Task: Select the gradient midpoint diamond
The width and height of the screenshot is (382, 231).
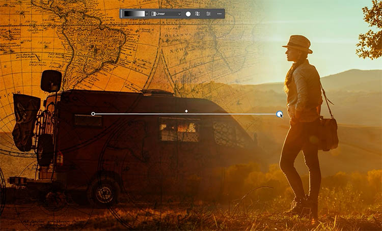Action: pyautogui.click(x=186, y=110)
